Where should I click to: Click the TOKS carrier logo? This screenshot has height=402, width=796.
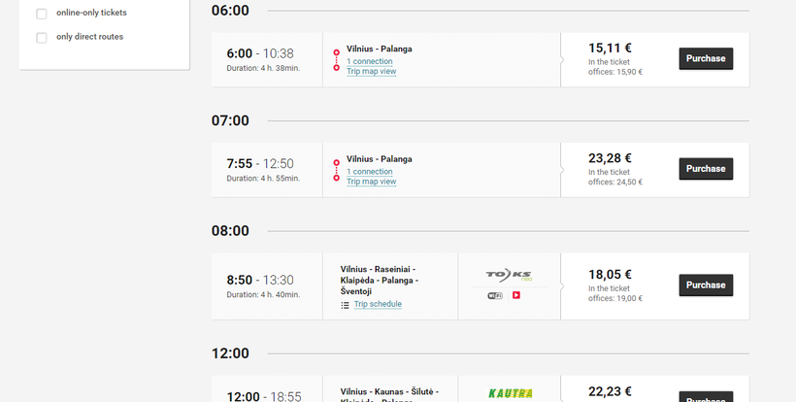tap(509, 276)
